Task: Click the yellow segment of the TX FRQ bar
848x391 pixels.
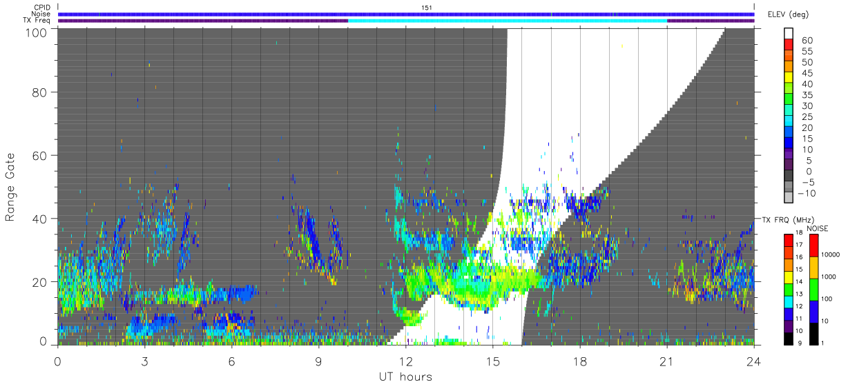Action: 788,278
